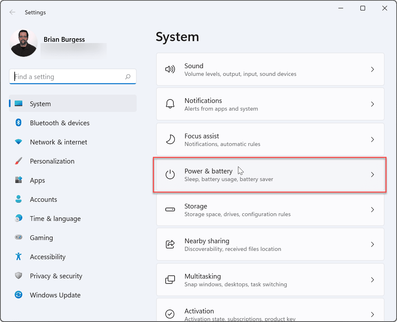This screenshot has height=322, width=397.
Task: Click the Find a setting search box
Action: (73, 77)
